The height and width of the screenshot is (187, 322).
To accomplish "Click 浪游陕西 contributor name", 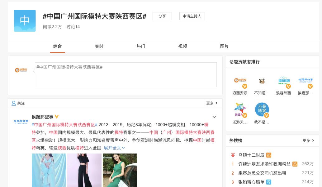I will tap(283, 93).
